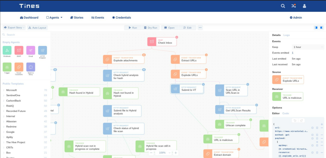Go to the Stories menu item

(x=77, y=17)
